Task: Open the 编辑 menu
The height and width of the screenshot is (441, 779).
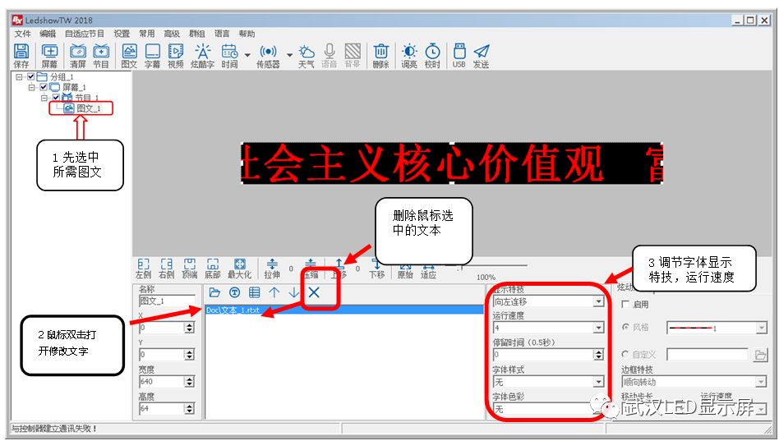Action: click(48, 34)
